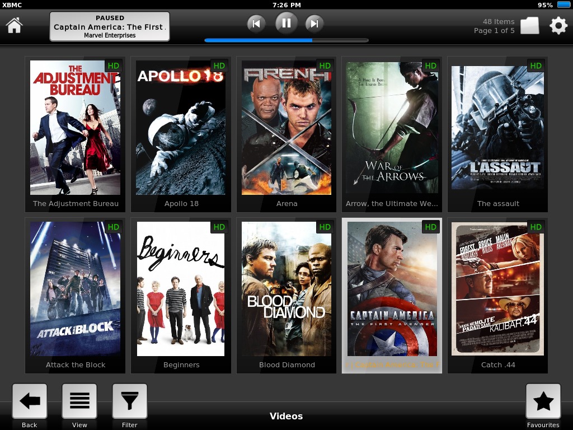This screenshot has height=430, width=573.
Task: Click the 'Videos' section title
Action: coord(286,416)
